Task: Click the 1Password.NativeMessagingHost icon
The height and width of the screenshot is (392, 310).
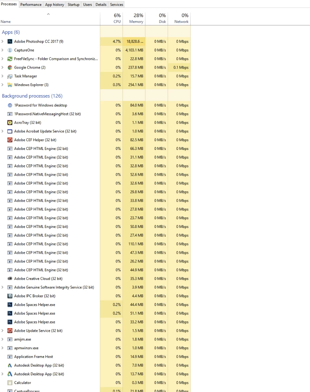Action: (10, 114)
